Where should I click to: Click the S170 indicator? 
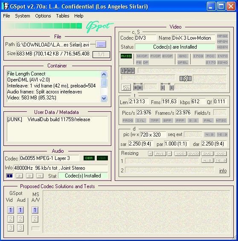pyautogui.click(x=211, y=63)
